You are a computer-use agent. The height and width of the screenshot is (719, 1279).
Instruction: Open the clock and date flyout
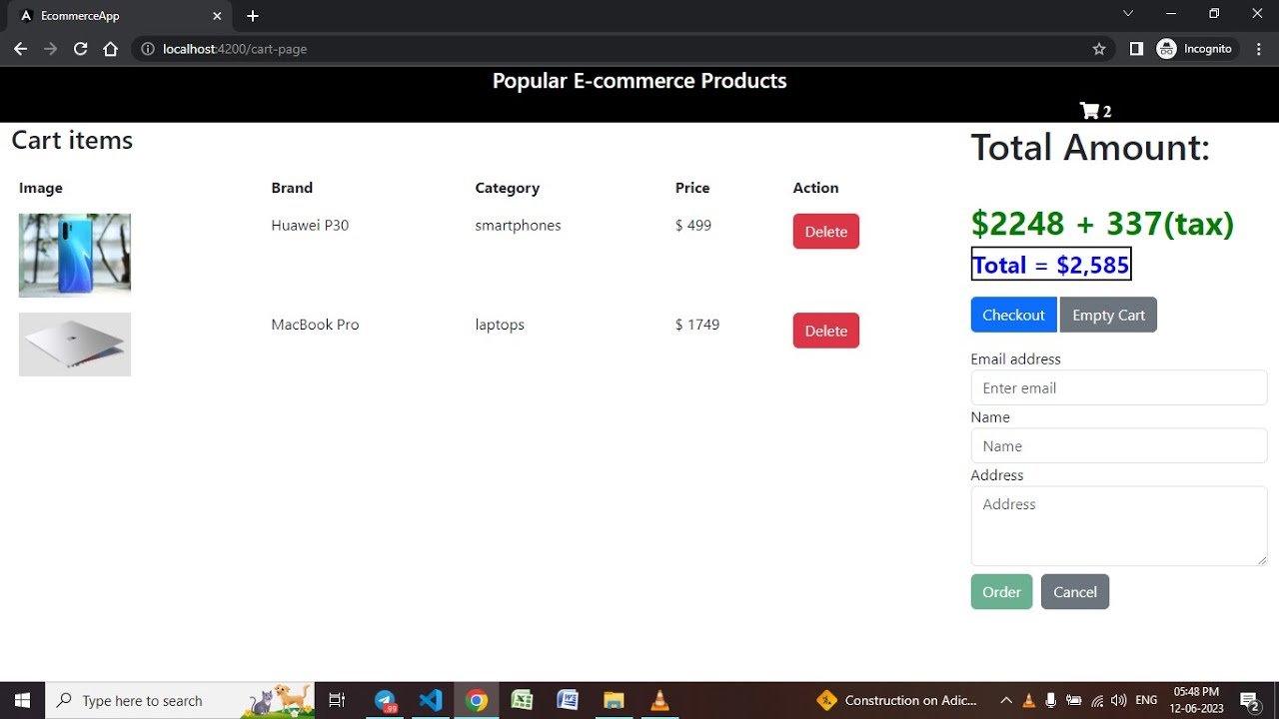(x=1196, y=700)
